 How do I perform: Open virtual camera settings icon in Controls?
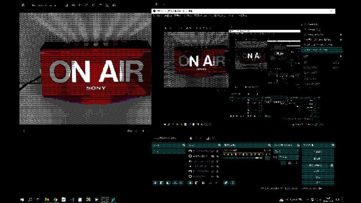[x=332, y=166]
